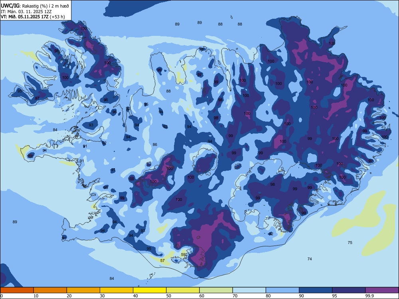Select the purple above-99.9 legend swatch
This screenshot has height=299, width=399.
click(382, 290)
